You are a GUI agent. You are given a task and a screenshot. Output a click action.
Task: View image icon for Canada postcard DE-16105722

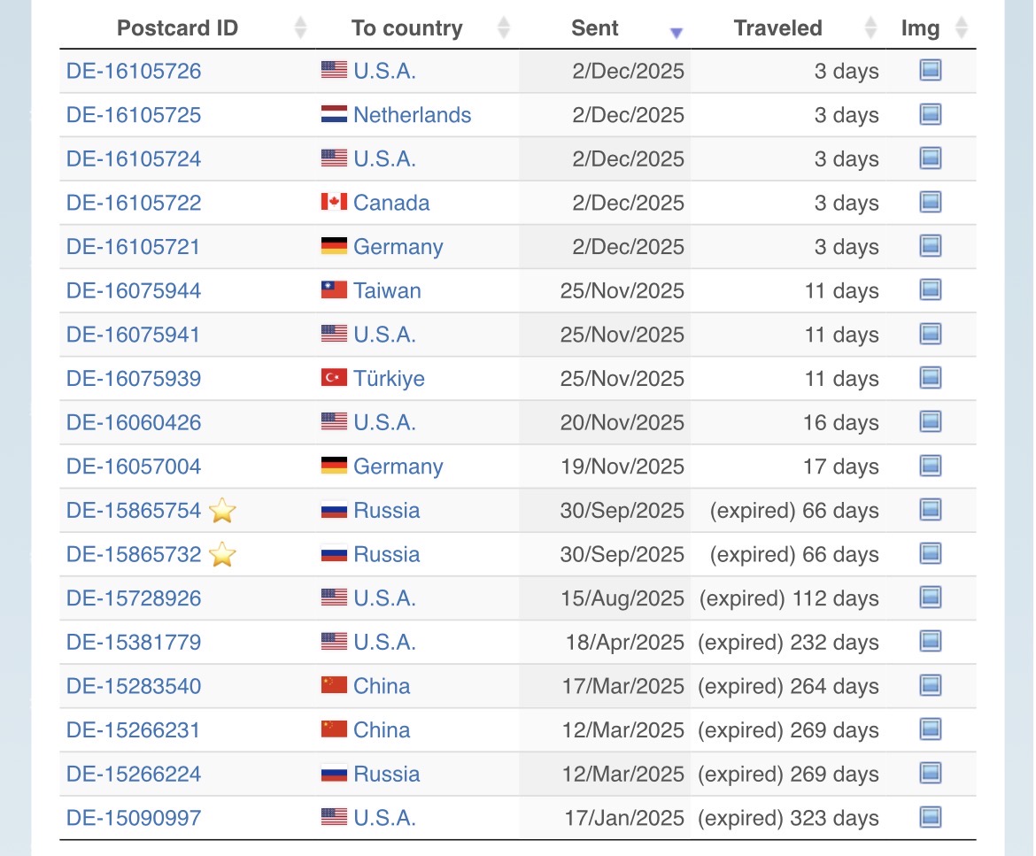pyautogui.click(x=930, y=203)
